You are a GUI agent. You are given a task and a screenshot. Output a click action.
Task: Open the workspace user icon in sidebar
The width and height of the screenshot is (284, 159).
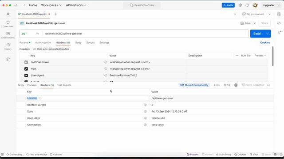point(8,14)
